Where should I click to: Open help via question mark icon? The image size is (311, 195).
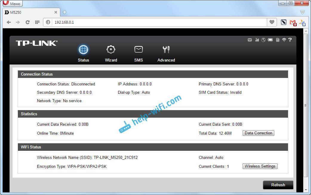click(290, 40)
